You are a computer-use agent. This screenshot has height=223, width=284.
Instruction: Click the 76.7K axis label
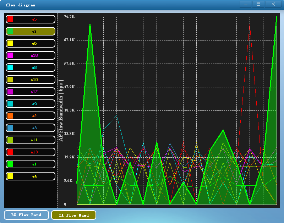pyautogui.click(x=69, y=16)
